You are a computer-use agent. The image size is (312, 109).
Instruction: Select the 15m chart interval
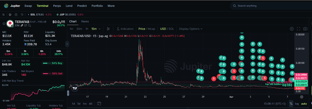click(94, 29)
